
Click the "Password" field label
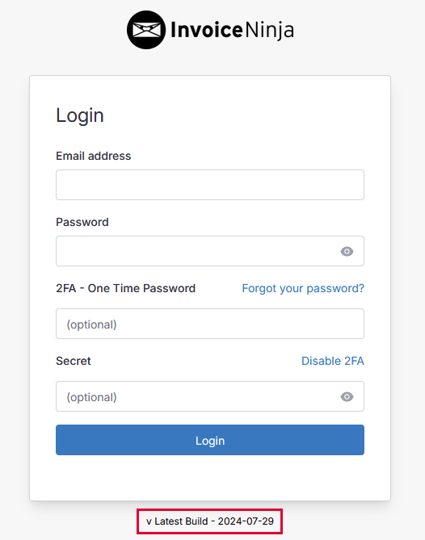point(82,222)
